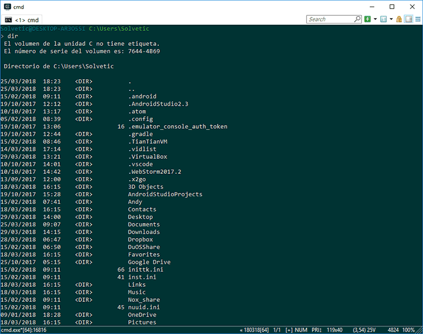Click the '1/1' console count in status bar
The image size is (423, 334).
tap(277, 330)
